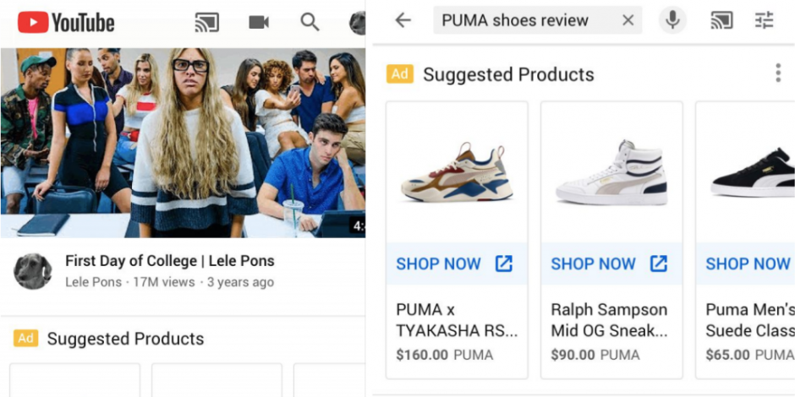
Task: Start voice search with microphone icon
Action: click(x=672, y=20)
